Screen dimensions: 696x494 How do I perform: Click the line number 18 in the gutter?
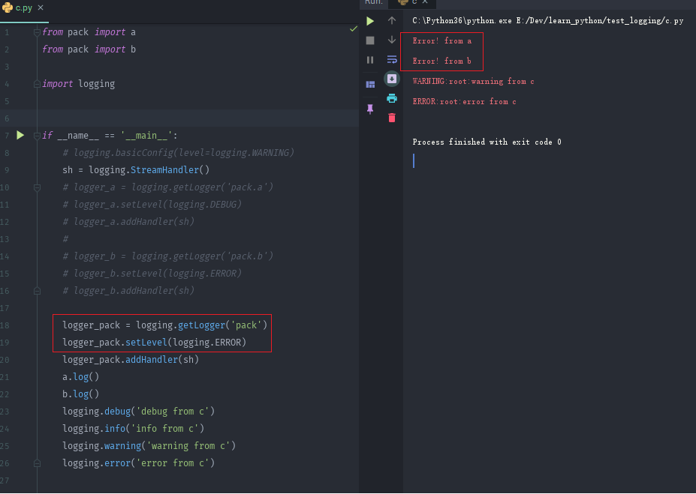click(6, 325)
